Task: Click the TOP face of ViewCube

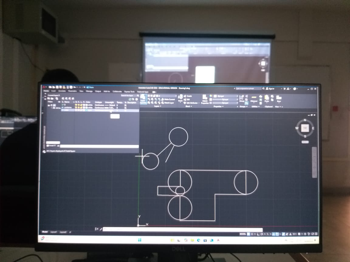Action: tap(305, 128)
